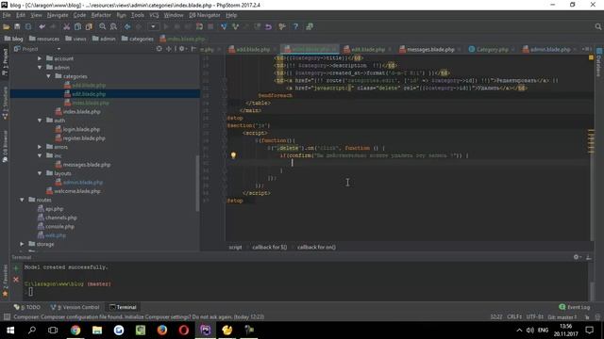Open the DB Navigator menu

pos(205,15)
